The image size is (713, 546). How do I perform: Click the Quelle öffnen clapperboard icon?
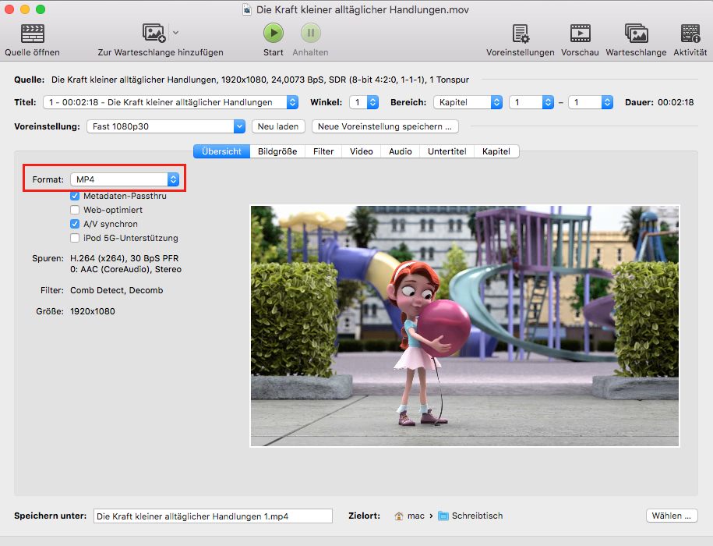(32, 34)
